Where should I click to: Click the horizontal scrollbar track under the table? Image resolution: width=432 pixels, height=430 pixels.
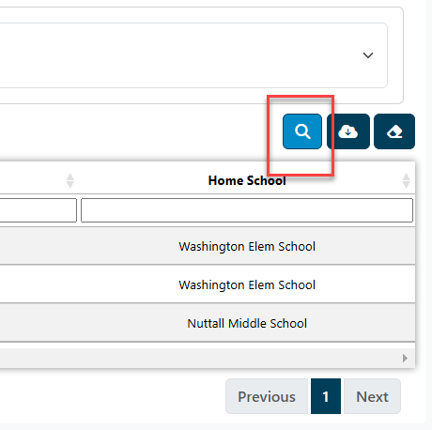coord(200,358)
